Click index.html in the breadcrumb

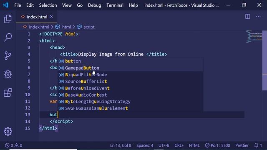click(x=39, y=27)
